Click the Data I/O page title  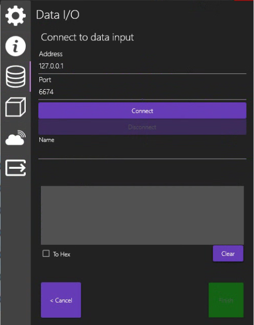pos(58,15)
